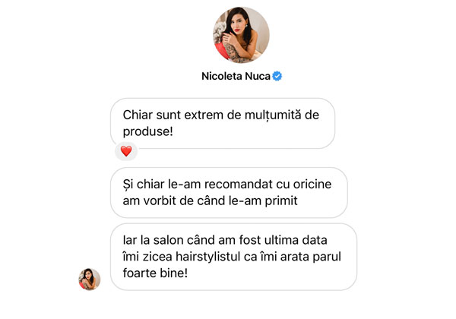Screen dimensions: 456x319
Task: Open the small sender avatar beside last message
Action: click(x=90, y=280)
